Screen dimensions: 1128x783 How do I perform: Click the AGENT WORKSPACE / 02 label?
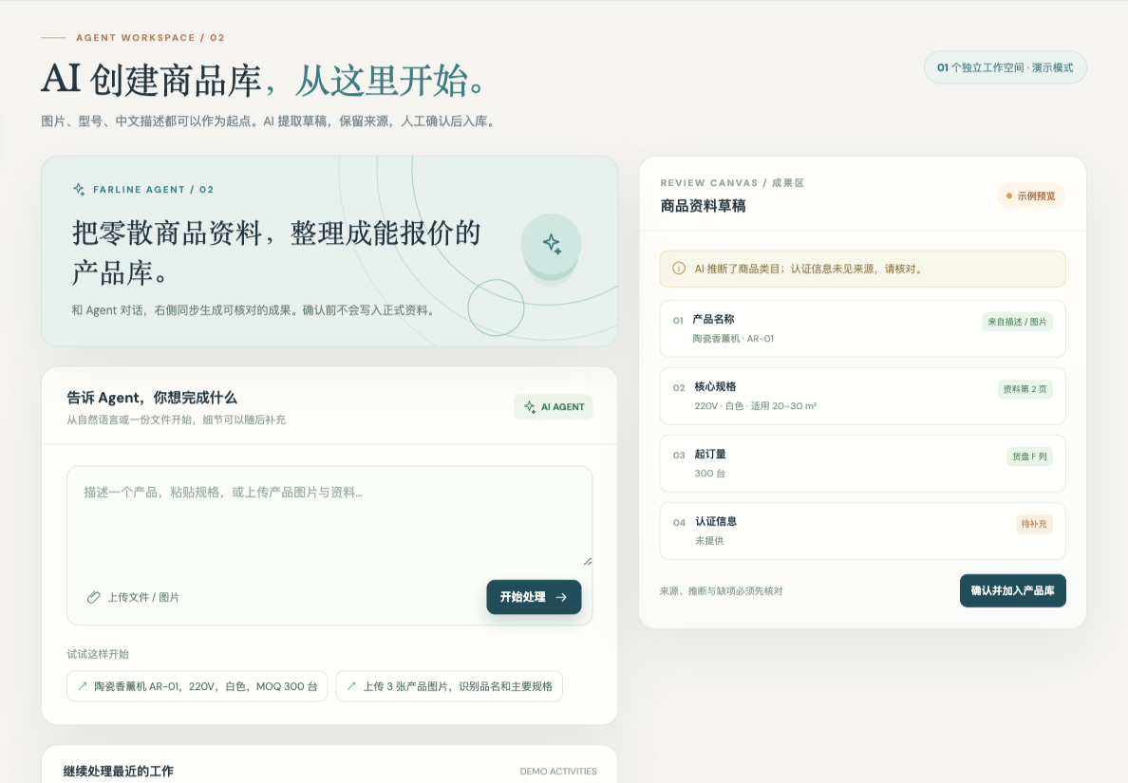(x=150, y=37)
